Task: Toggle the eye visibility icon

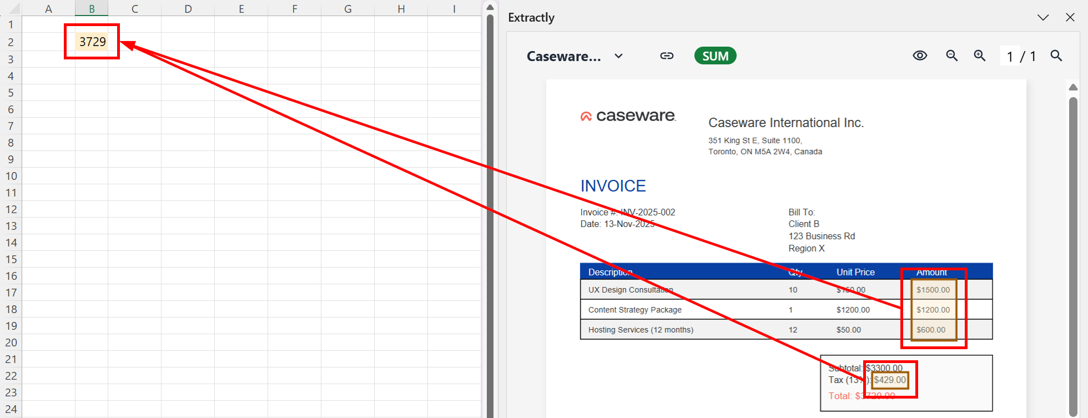Action: 920,56
